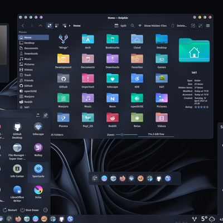Switch to details tree view mode
This screenshot has height=223, width=223.
coord(64,26)
